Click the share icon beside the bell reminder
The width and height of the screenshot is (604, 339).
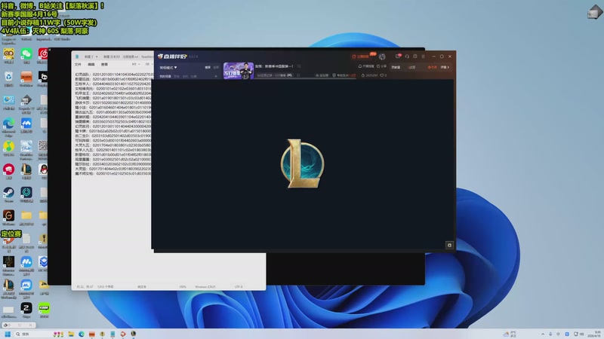(378, 66)
